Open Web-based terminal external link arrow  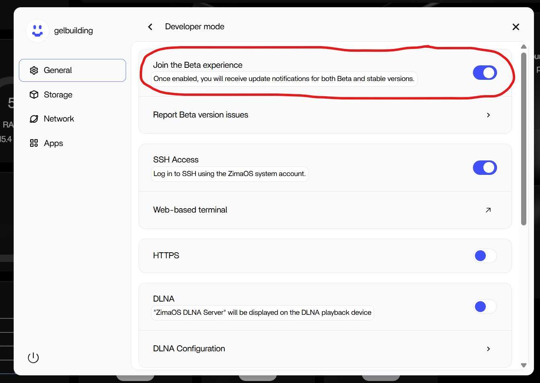click(488, 210)
